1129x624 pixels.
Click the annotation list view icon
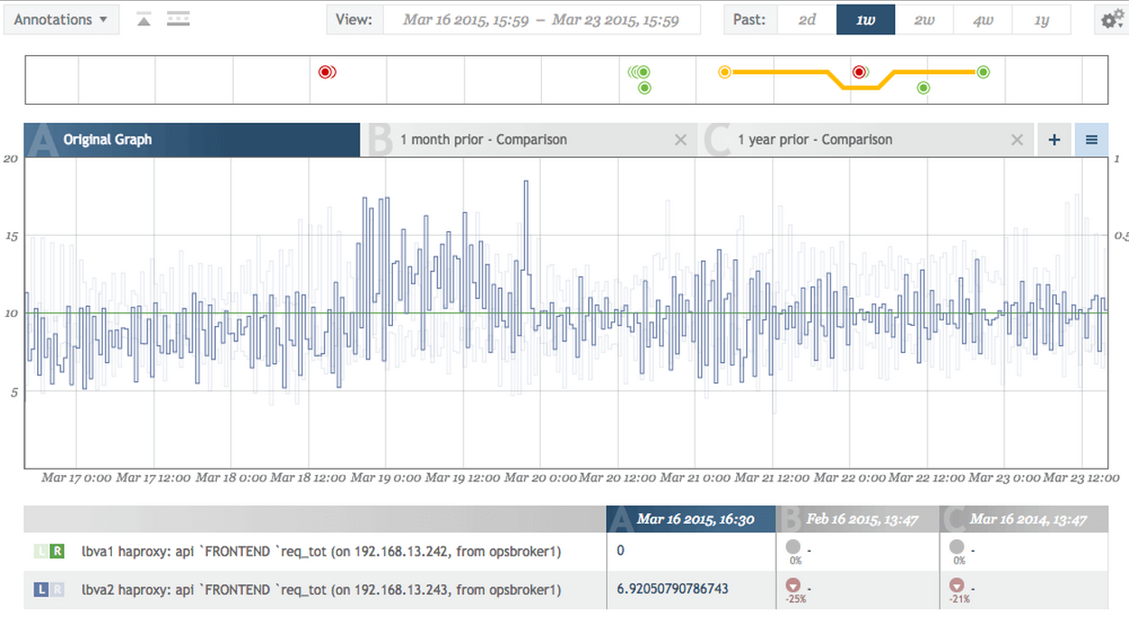(x=178, y=18)
